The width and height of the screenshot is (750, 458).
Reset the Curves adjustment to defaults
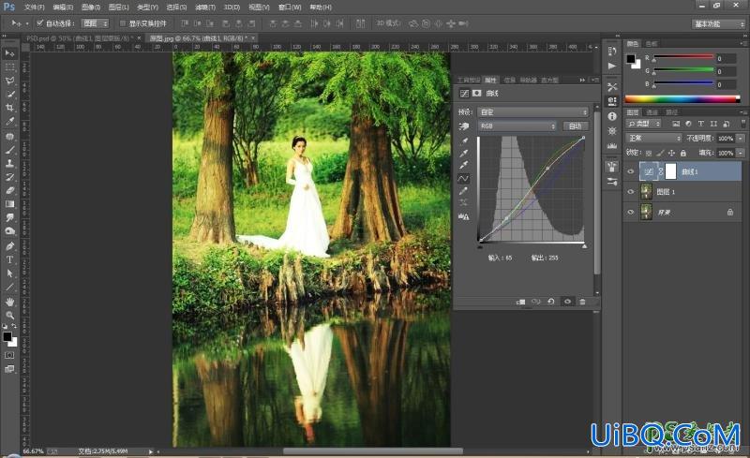click(551, 302)
